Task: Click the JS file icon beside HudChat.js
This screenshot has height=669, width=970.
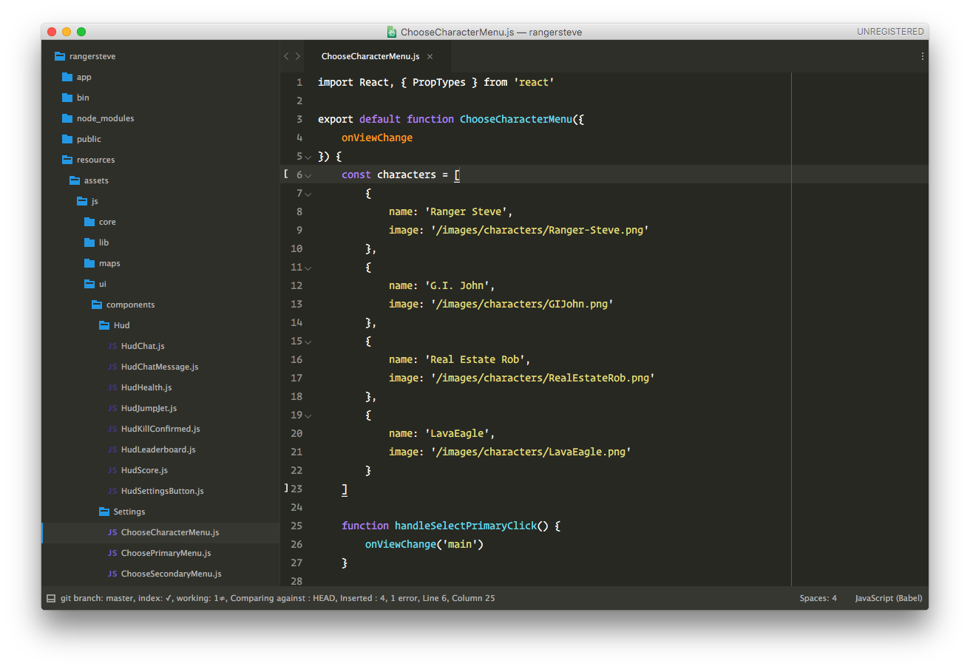Action: point(112,346)
